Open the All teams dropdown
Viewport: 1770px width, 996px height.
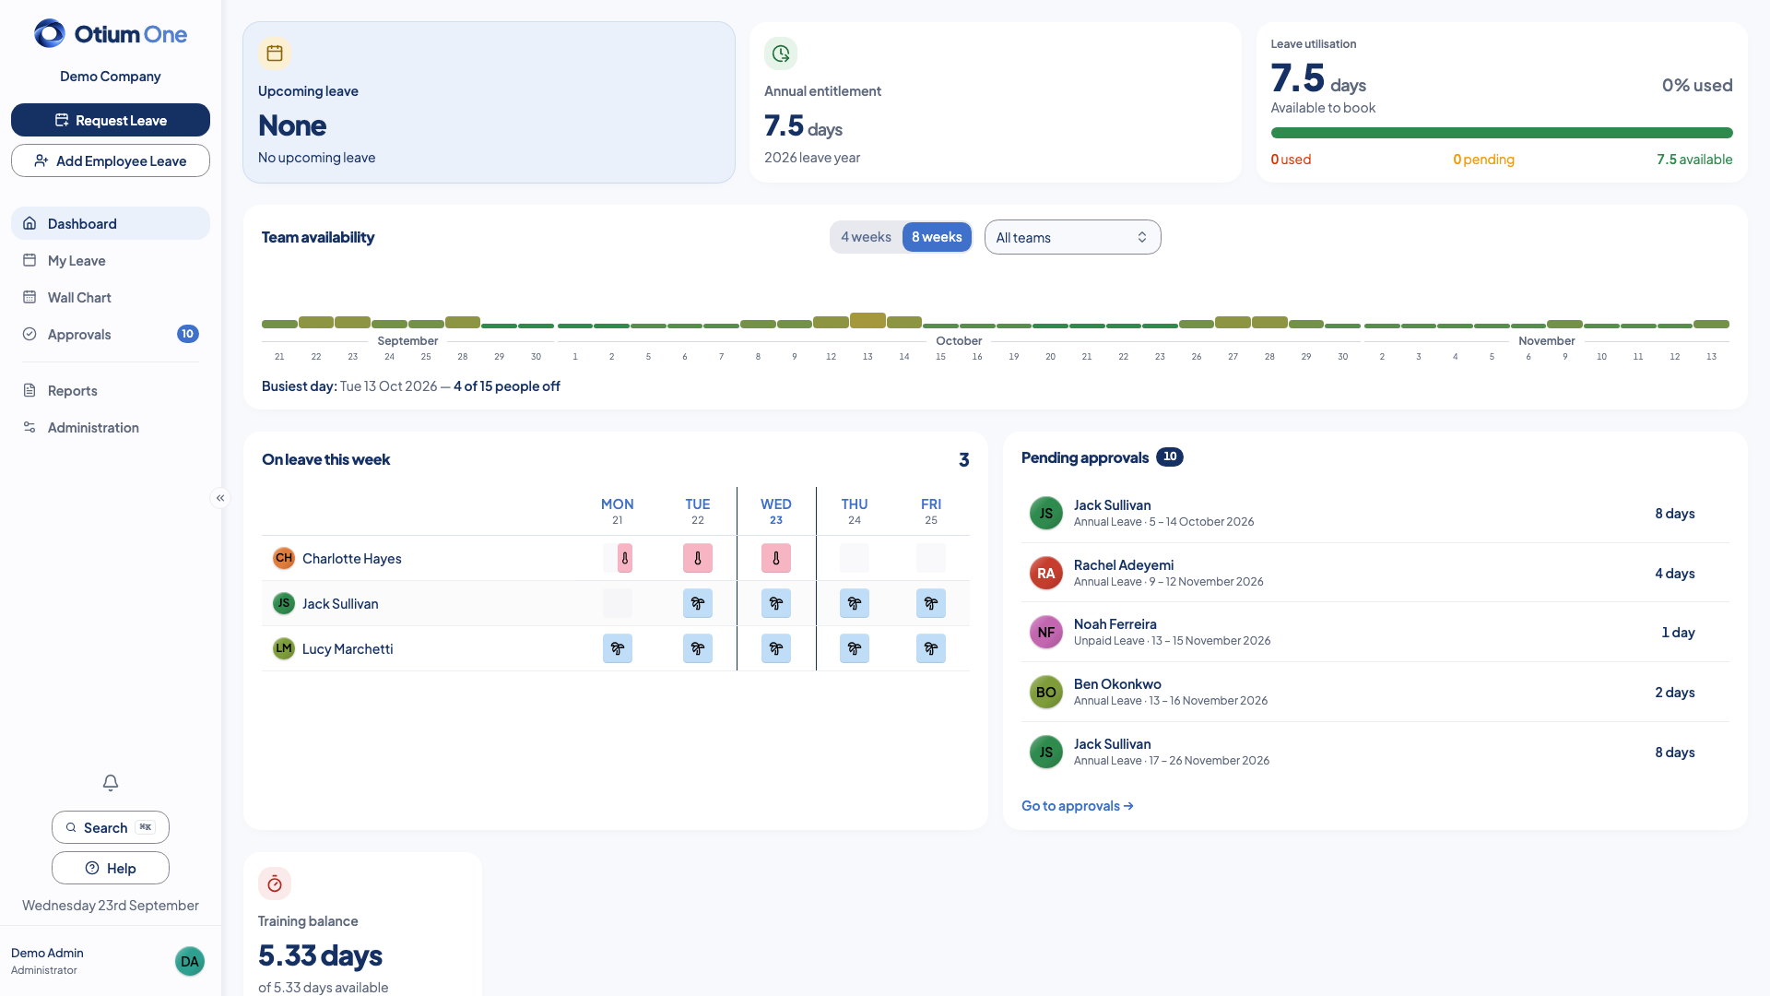(x=1072, y=237)
